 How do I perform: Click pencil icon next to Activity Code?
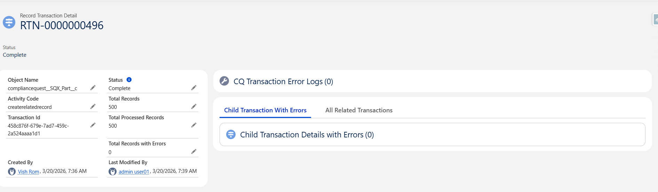pyautogui.click(x=93, y=106)
